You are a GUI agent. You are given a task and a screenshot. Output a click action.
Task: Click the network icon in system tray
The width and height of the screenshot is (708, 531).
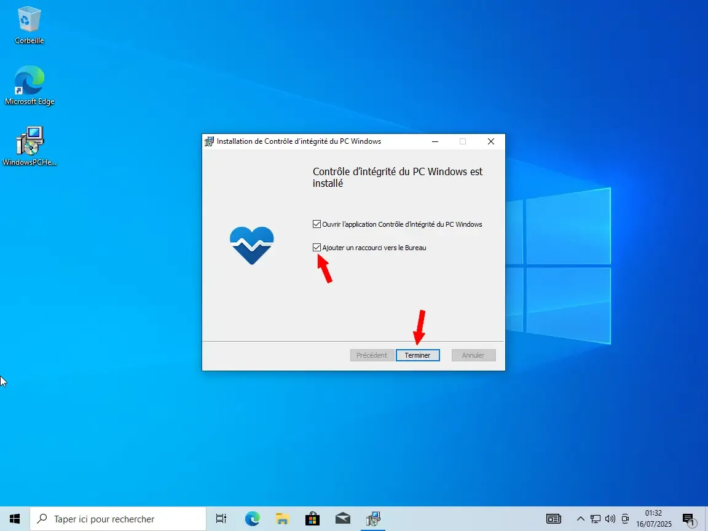[x=596, y=519]
